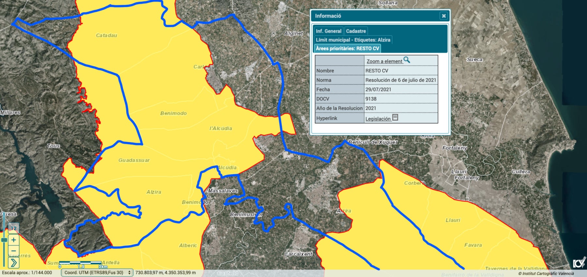587x277 pixels.
Task: Click the zoom level 12 indicator
Action: pos(13,228)
